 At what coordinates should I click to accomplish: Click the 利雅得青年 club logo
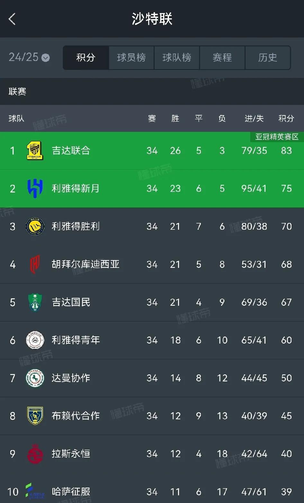click(35, 340)
